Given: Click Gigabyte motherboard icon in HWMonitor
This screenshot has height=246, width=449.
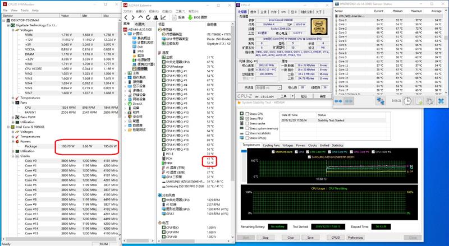Looking at the screenshot, I should pos(12,25).
